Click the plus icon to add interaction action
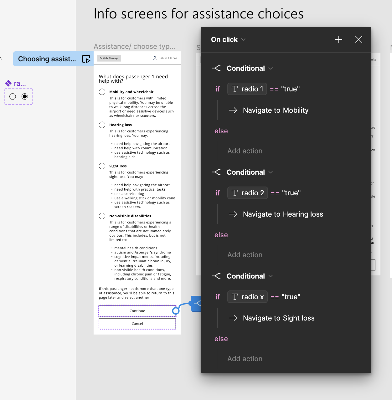This screenshot has width=392, height=400. [338, 39]
